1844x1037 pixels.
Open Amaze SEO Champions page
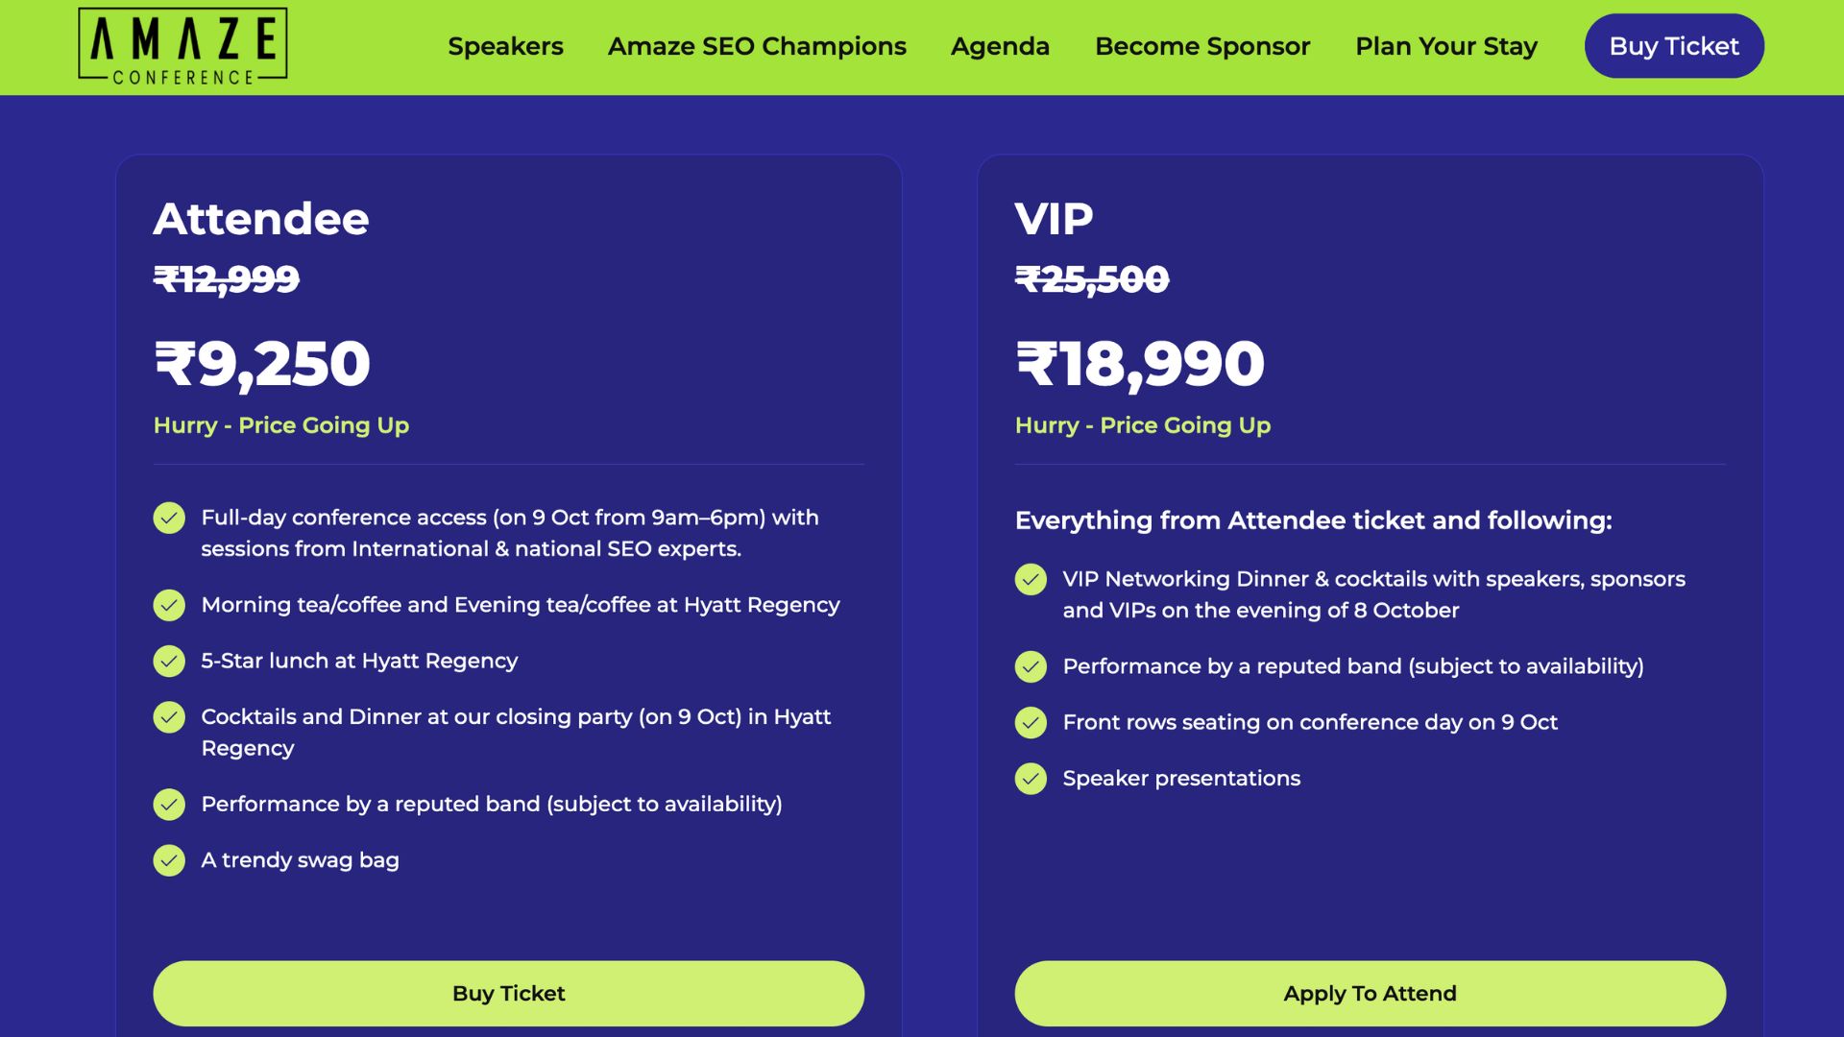coord(757,46)
